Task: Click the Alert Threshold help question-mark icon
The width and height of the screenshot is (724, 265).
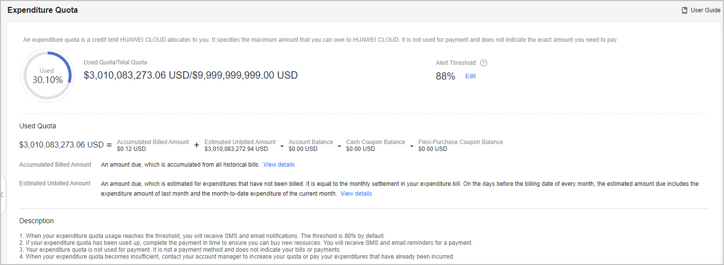Action: tap(484, 63)
